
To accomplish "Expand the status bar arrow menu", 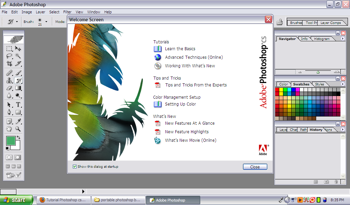I will coord(83,191).
